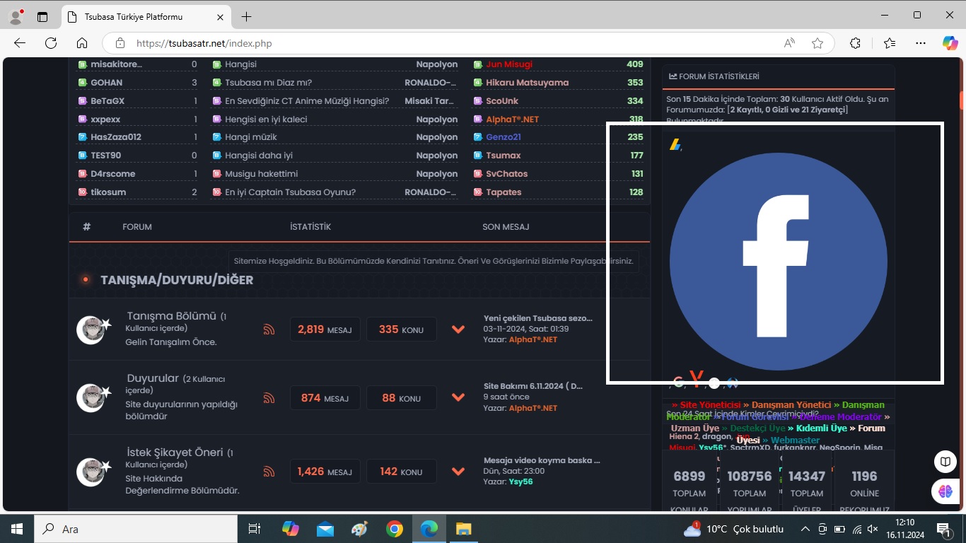
Task: Click the floating book icon
Action: [945, 462]
